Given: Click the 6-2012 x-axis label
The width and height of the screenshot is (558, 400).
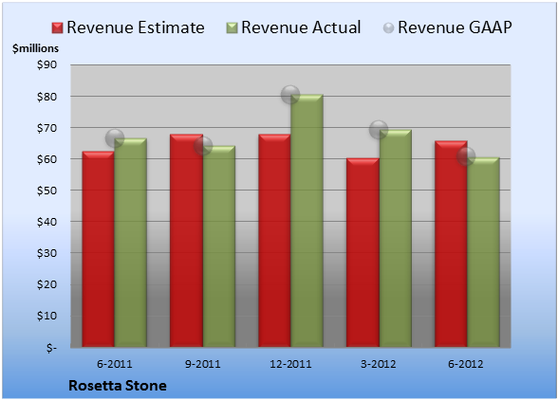Looking at the screenshot, I should 466,364.
